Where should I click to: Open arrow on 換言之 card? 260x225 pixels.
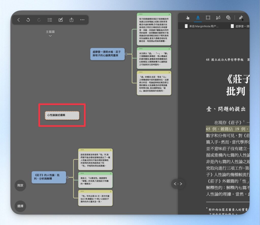click(111, 174)
